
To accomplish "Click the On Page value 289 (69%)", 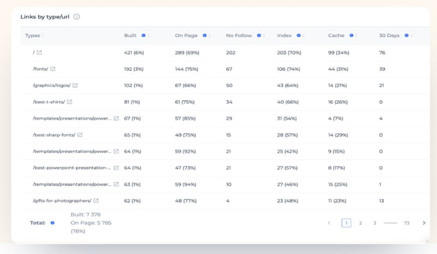I will click(187, 52).
